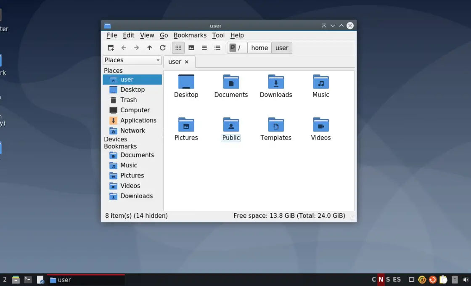
Task: Select Desktop in Places sidebar
Action: (132, 90)
